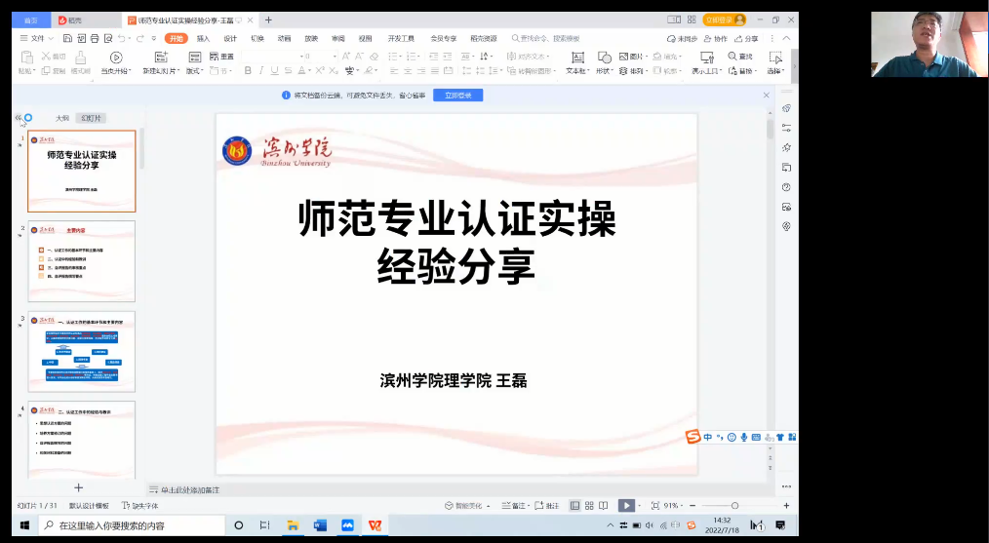This screenshot has width=989, height=543.
Task: Click the Increase Font Size A+ icon
Action: [x=346, y=57]
